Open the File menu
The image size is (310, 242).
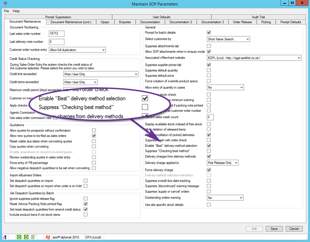pos(6,11)
